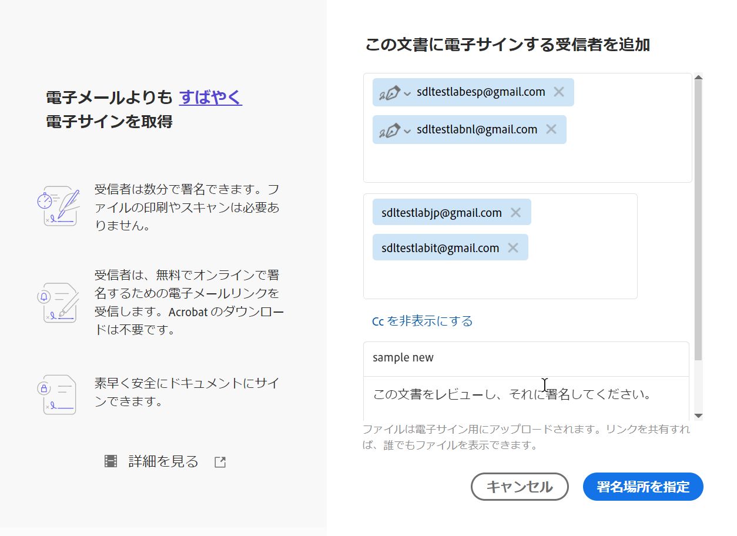
Task: Open the すばやく hyperlink
Action: pos(210,97)
